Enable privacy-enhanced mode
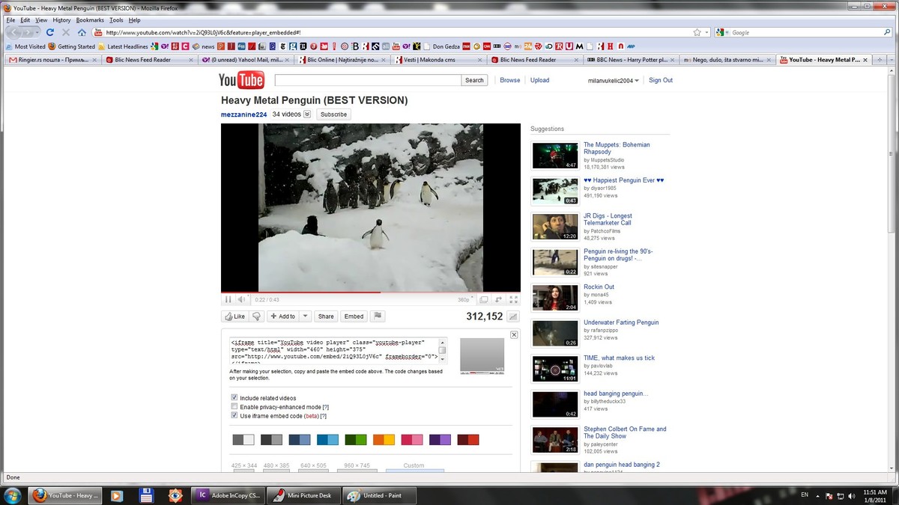 coord(234,407)
